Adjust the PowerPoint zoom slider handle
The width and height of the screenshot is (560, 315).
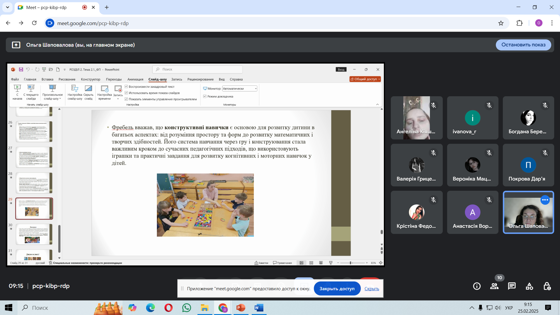[351, 263]
